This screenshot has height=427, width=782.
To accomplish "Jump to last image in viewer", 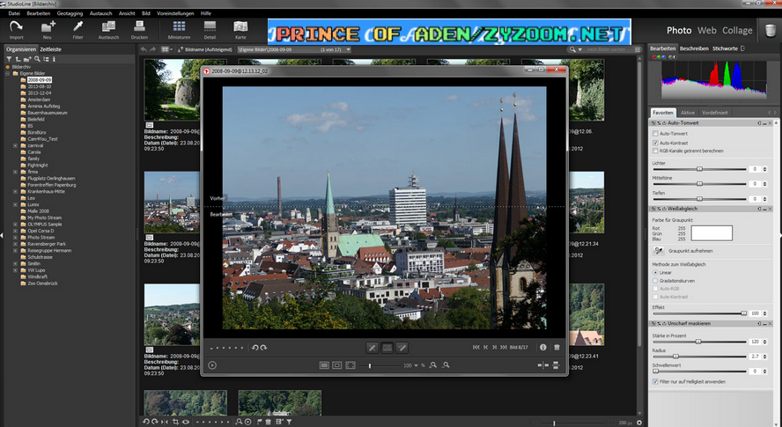I will click(503, 347).
